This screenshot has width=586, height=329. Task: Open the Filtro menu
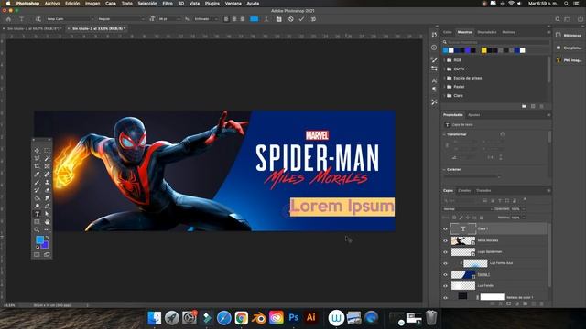[x=168, y=4]
